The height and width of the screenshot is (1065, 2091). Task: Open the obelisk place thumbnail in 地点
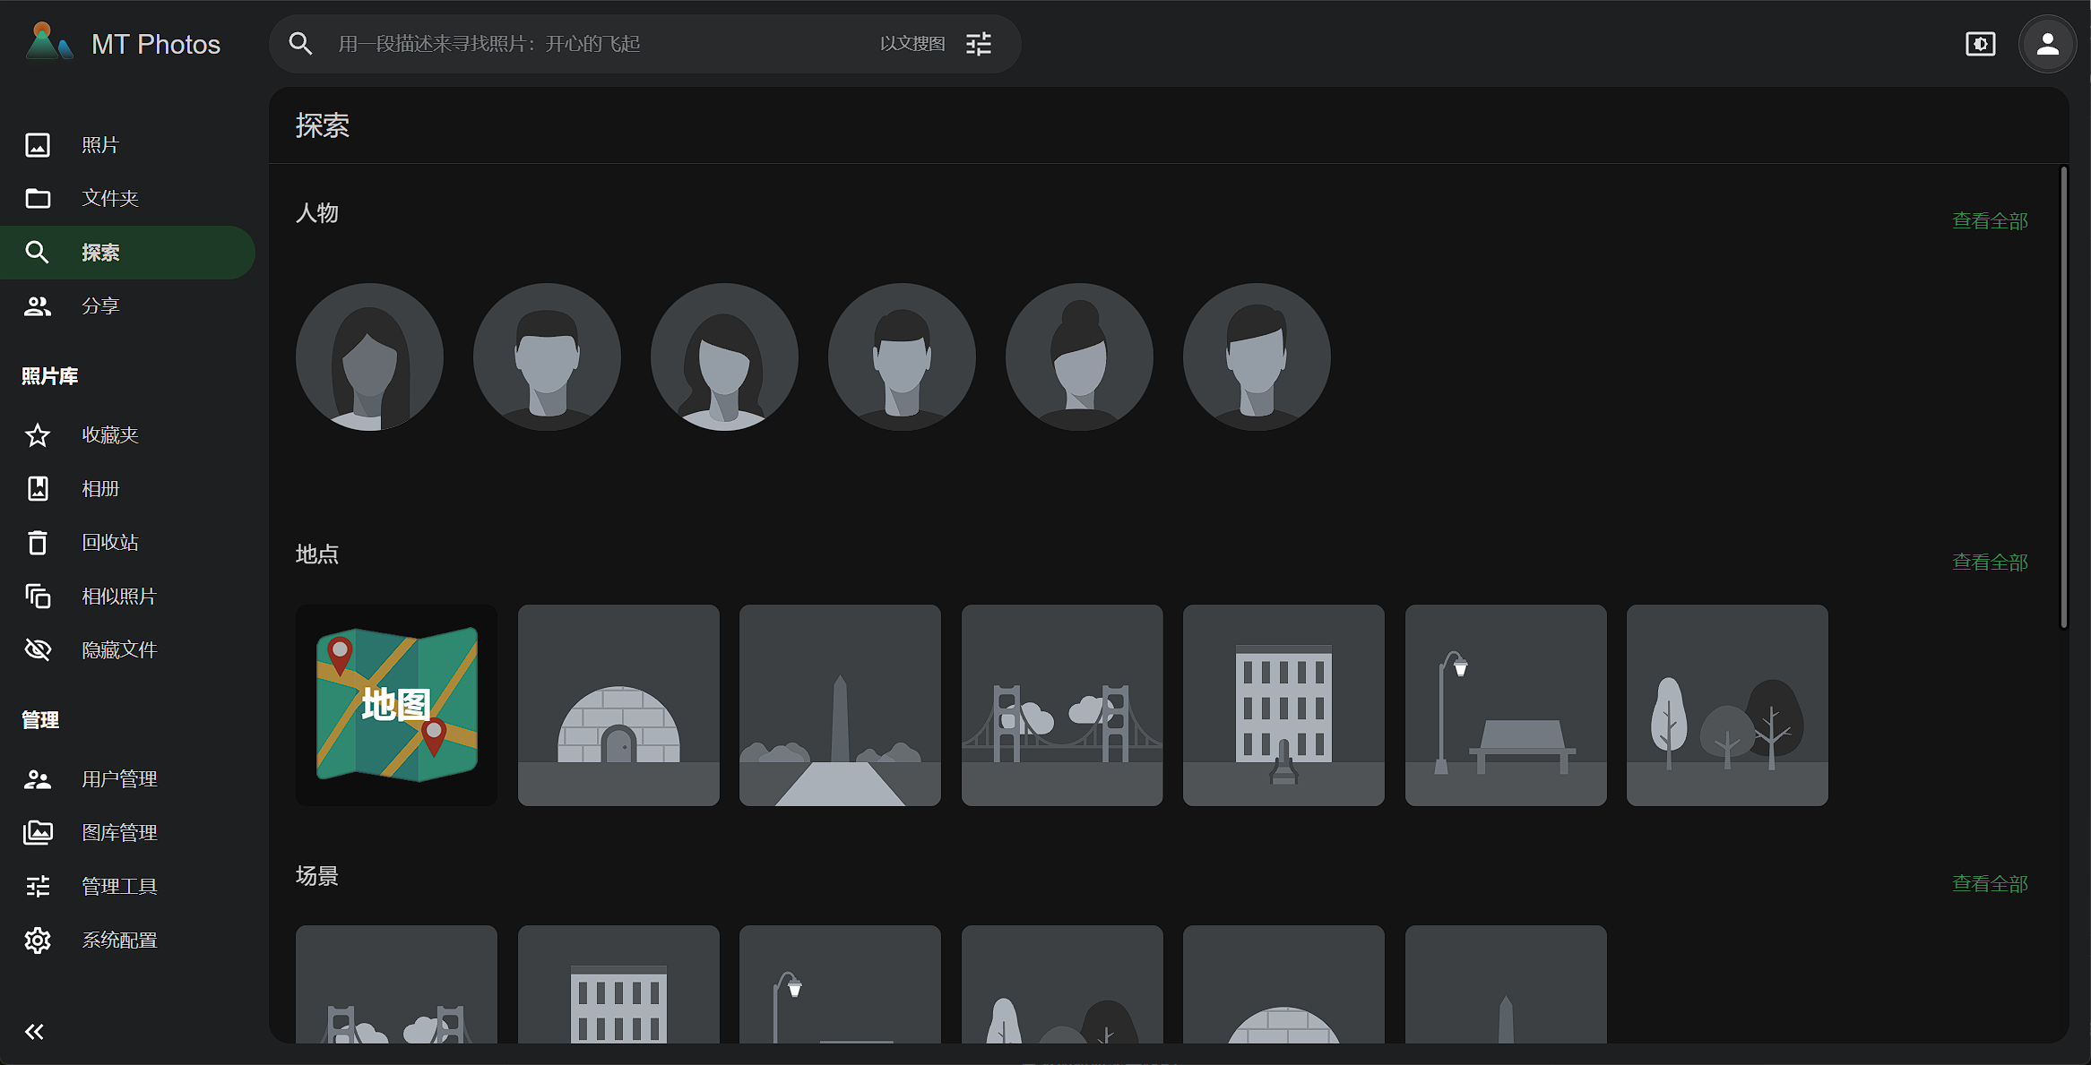tap(840, 705)
